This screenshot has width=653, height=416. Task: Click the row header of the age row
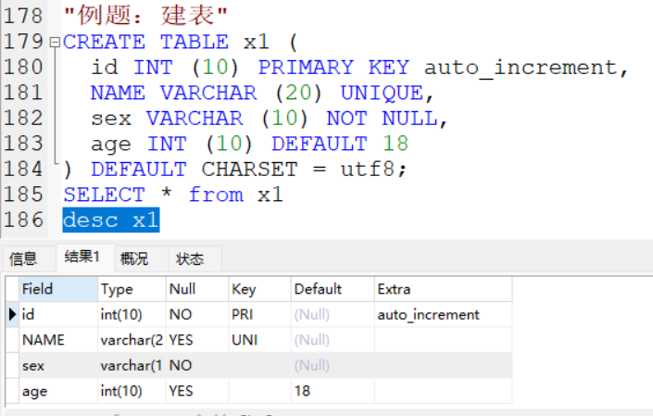(12, 391)
